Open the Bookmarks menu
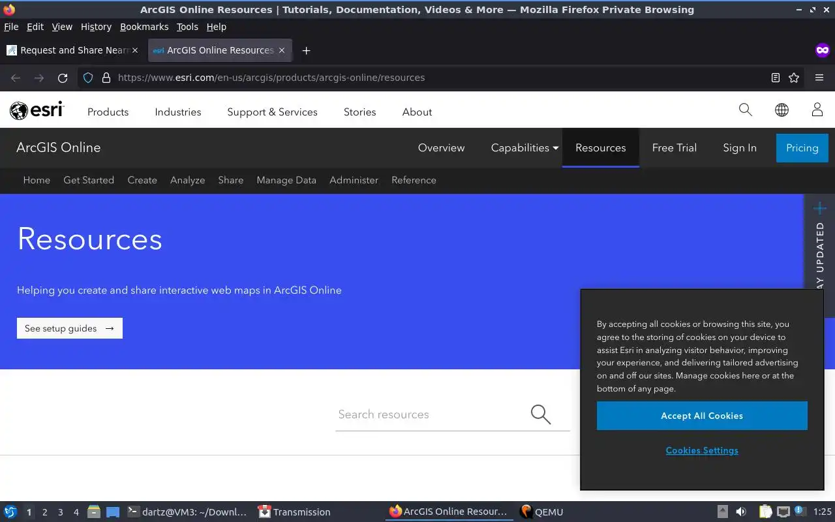Image resolution: width=835 pixels, height=522 pixels. [x=144, y=27]
